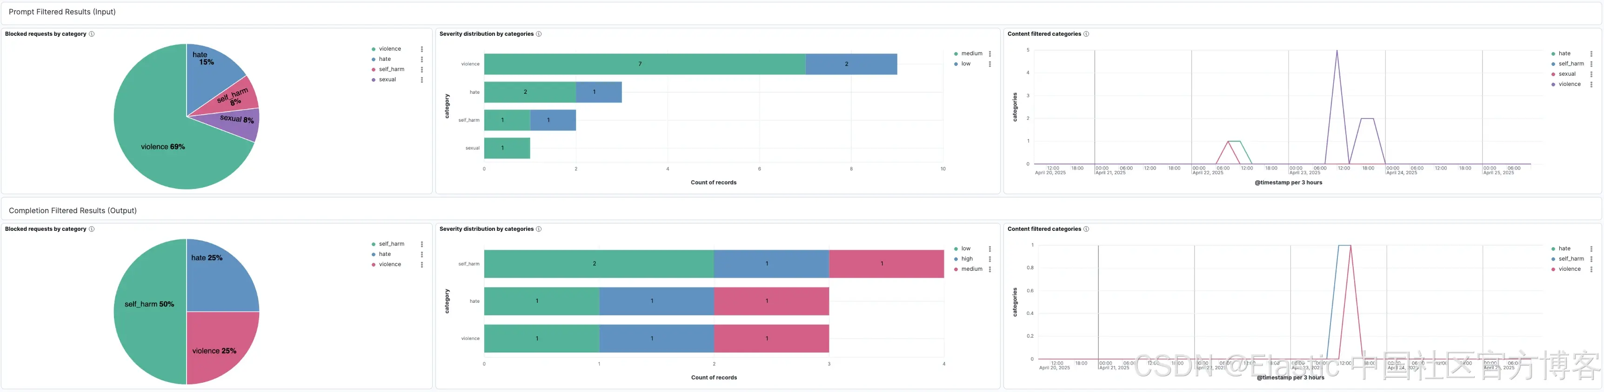Open options for low in Input severity legend
1604x392 pixels.
pyautogui.click(x=989, y=64)
